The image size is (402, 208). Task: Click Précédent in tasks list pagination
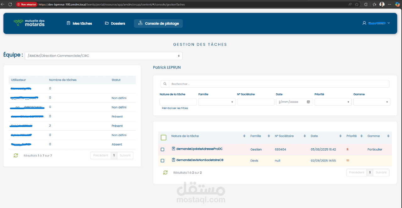click(356, 172)
